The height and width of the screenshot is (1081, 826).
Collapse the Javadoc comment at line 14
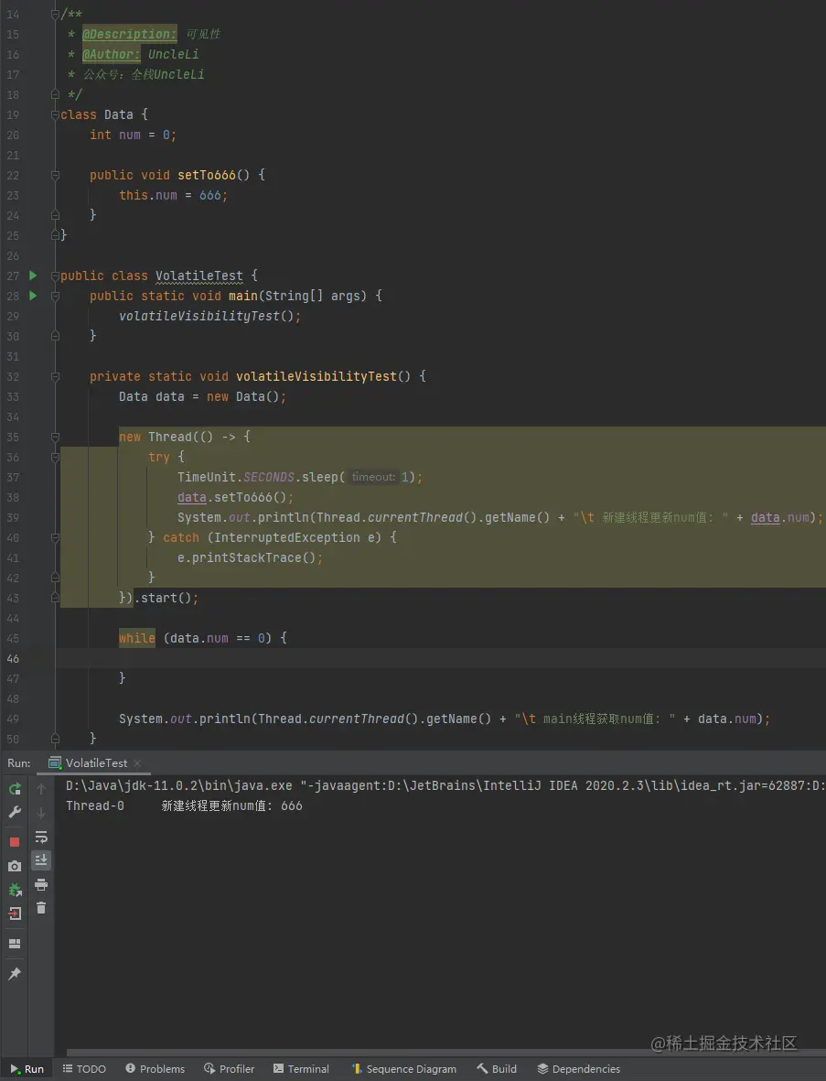55,14
